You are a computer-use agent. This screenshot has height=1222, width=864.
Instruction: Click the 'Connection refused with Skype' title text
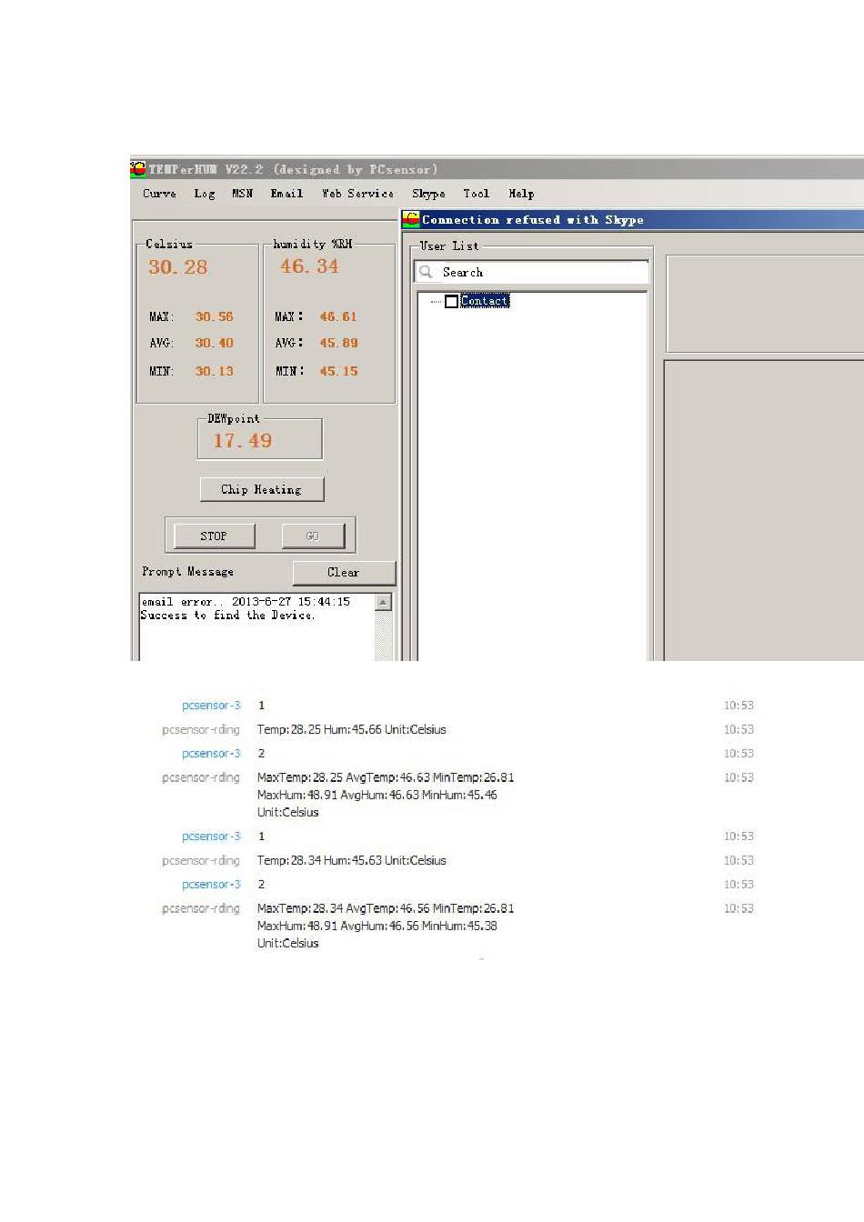click(x=533, y=220)
